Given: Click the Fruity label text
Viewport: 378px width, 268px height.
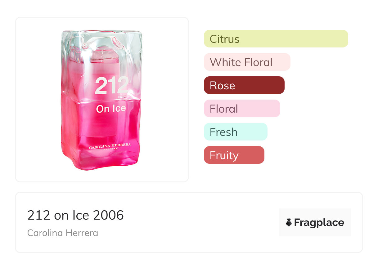Looking at the screenshot, I should point(224,155).
